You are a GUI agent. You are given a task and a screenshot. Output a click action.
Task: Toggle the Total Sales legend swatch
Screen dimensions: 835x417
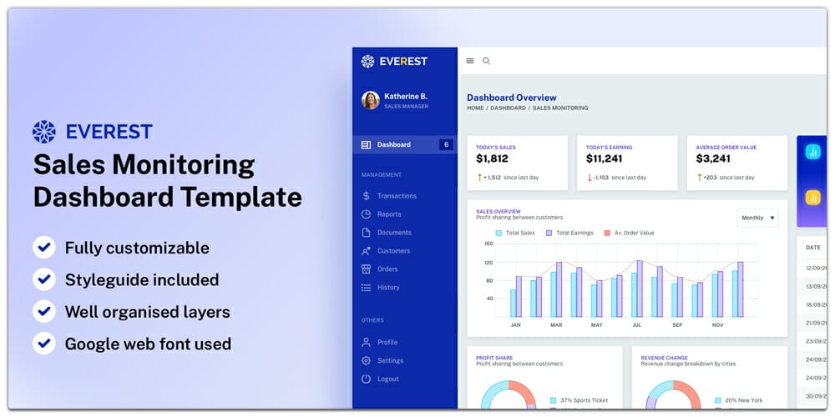pos(498,233)
